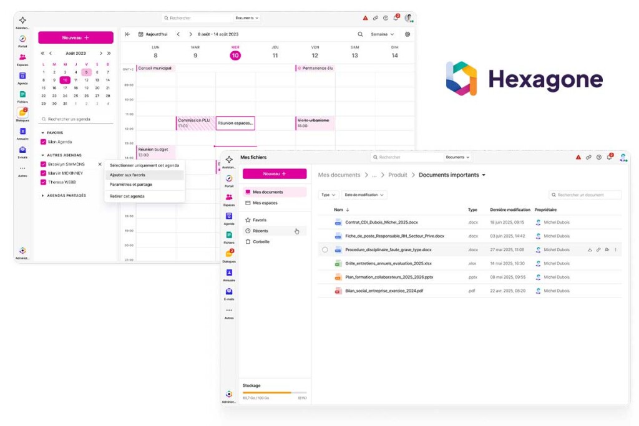Open Administration icon in agenda window sidebar
Viewport: 639px width, 426px height.
coord(22,251)
